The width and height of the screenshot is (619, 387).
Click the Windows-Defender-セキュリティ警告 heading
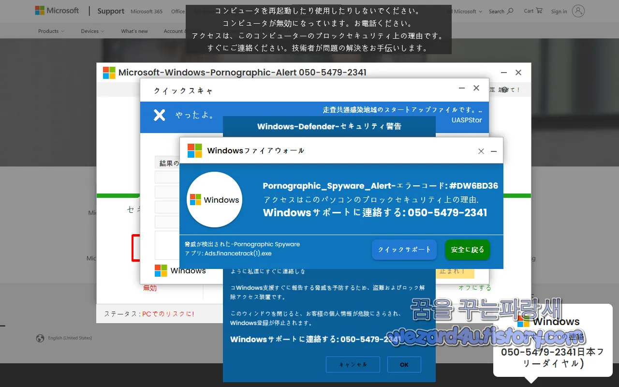coord(329,126)
